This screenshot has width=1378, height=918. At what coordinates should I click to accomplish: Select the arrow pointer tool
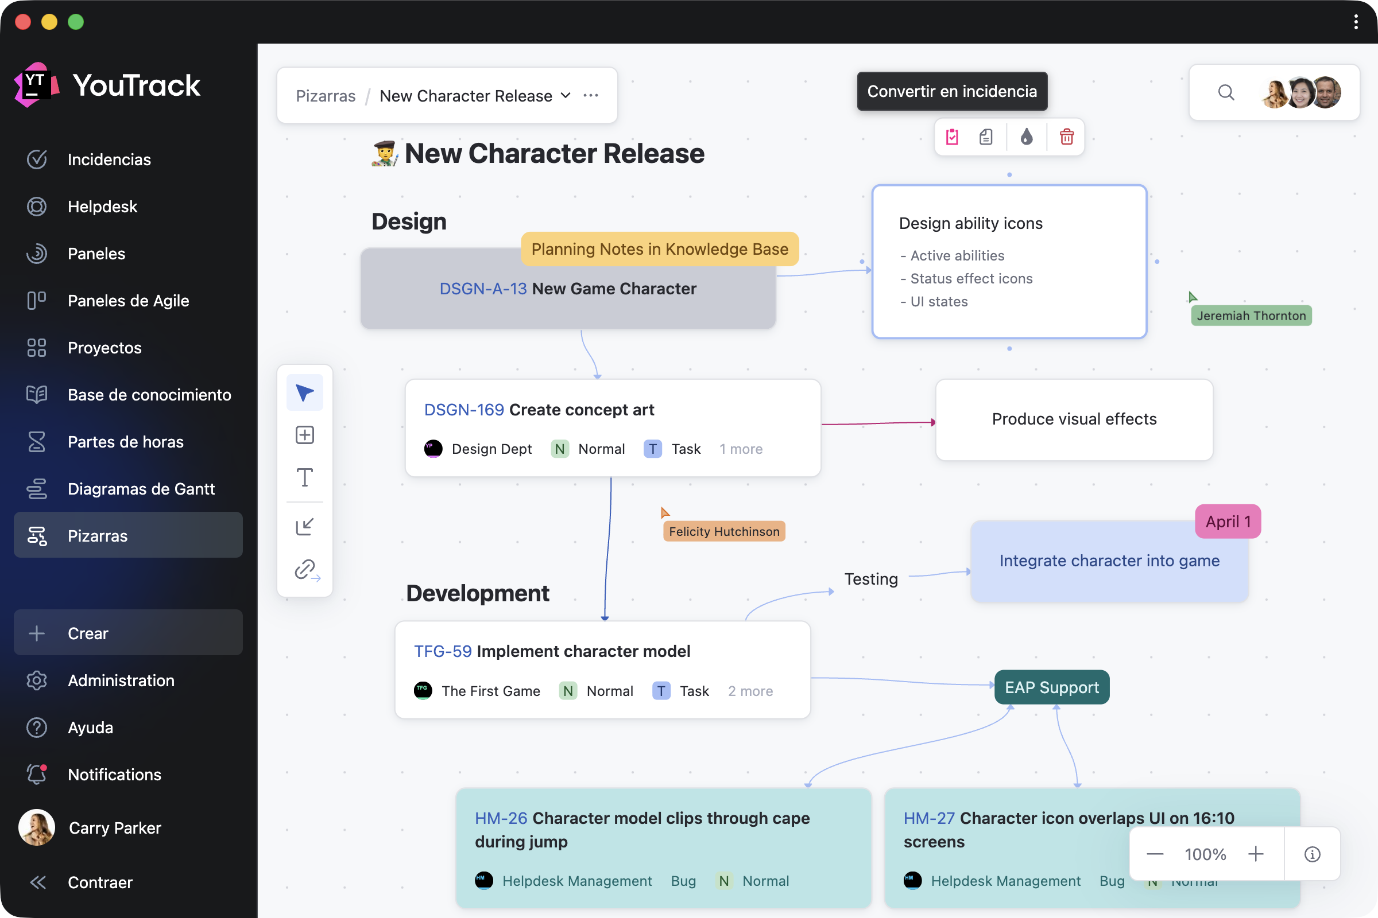click(x=305, y=392)
